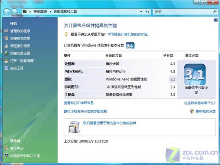Click the 图形 row label

point(68,79)
